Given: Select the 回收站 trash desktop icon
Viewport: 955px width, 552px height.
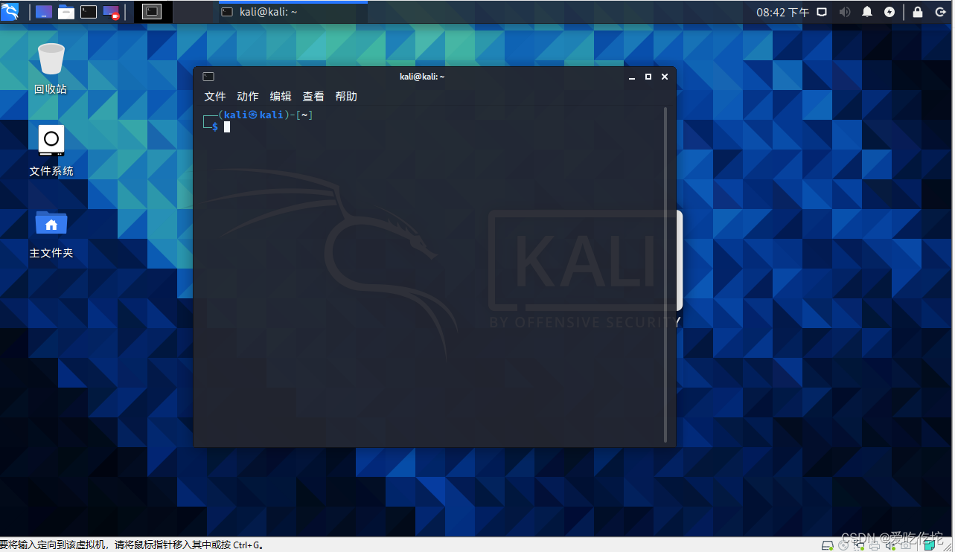Looking at the screenshot, I should [x=51, y=68].
